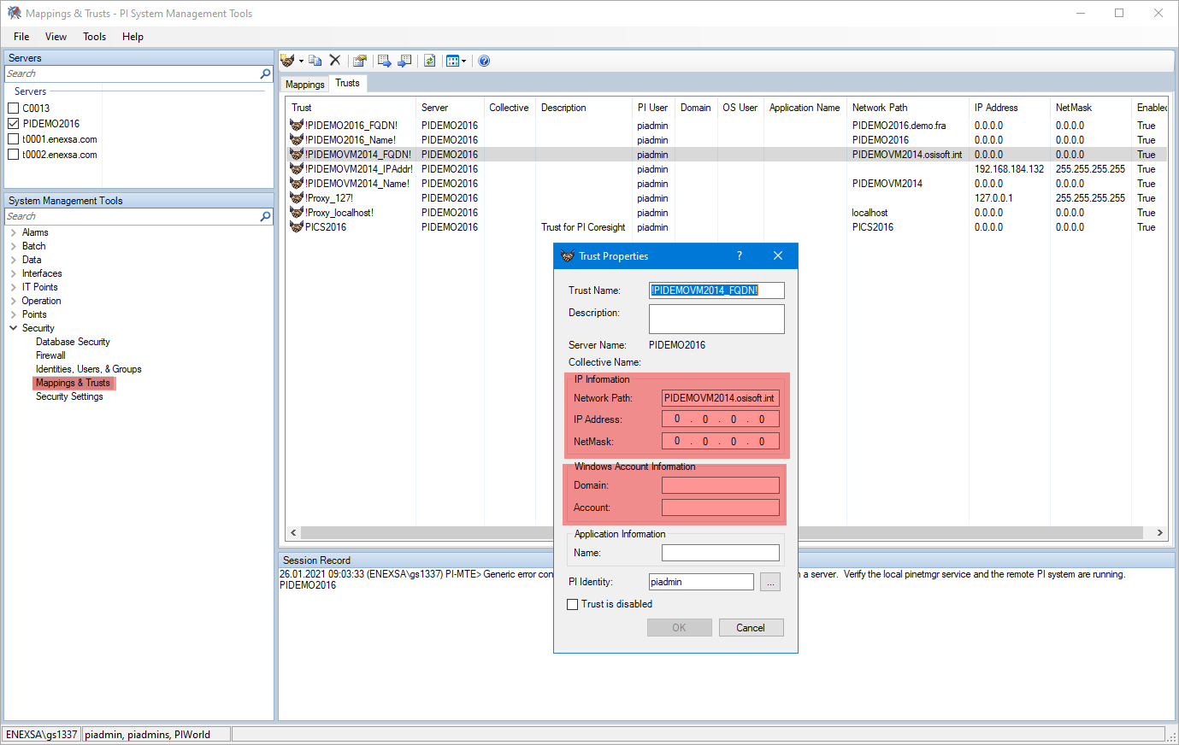1179x745 pixels.
Task: Click the Network Path input field
Action: [x=721, y=398]
